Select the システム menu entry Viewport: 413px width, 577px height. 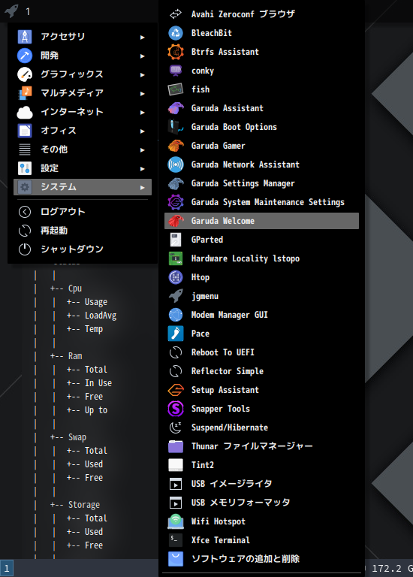(83, 187)
